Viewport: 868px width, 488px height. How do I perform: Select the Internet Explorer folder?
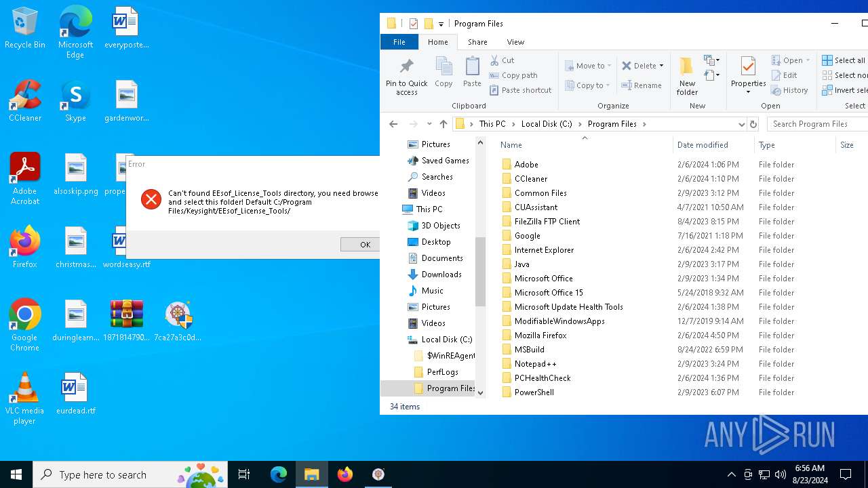coord(544,250)
